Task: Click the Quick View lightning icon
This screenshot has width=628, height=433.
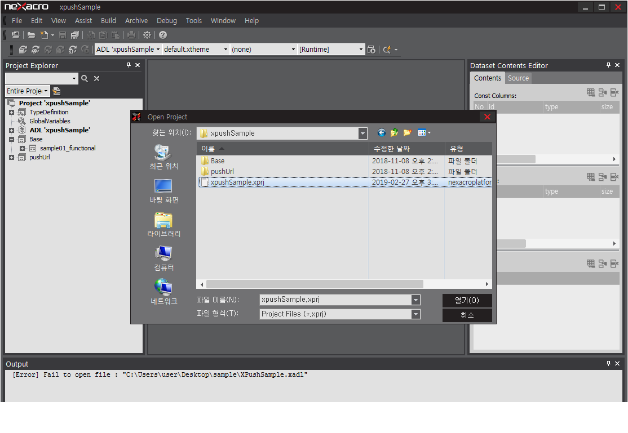Action: 387,50
